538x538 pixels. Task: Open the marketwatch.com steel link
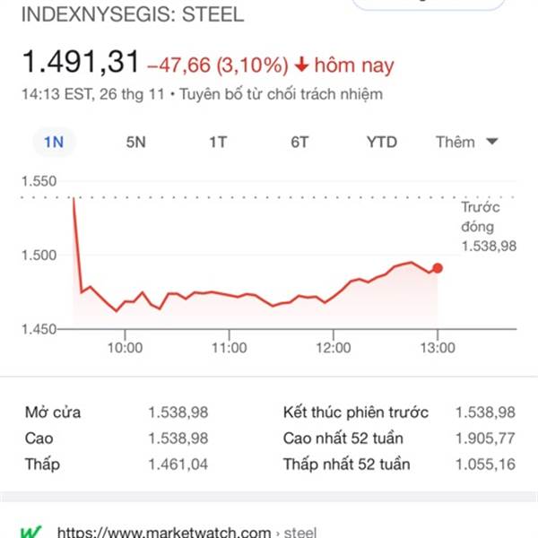point(187,533)
